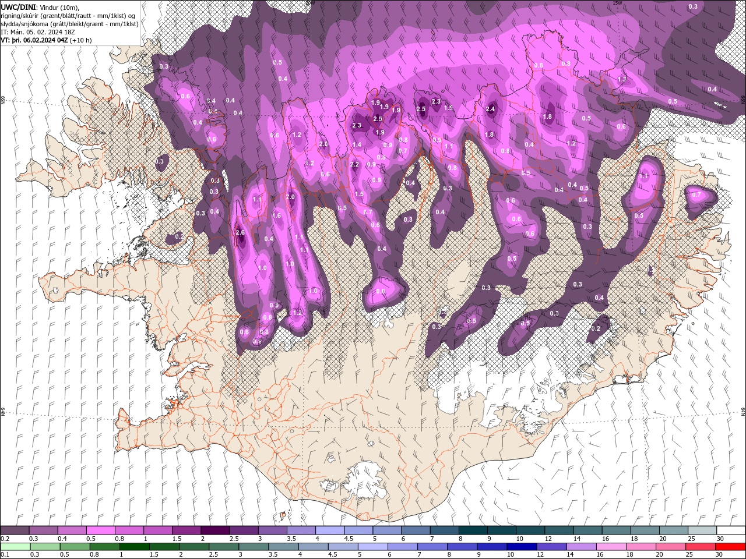This screenshot has width=746, height=559.
Task: Click the "15W" longitude label at the top
Action: (617, 3)
